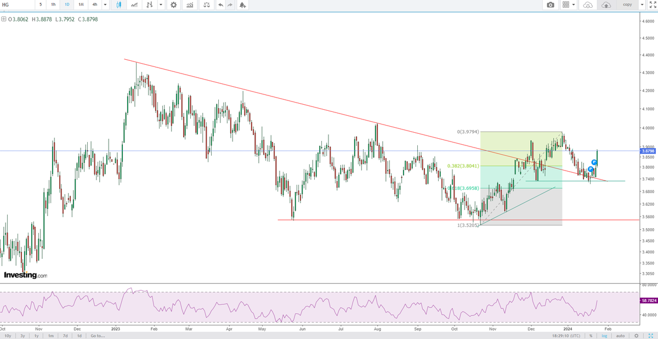Set range to 1m
Screen dimensions: 658x339
(x=50, y=335)
